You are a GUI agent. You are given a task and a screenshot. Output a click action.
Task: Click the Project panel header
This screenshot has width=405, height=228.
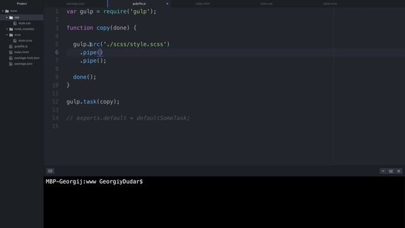(22, 4)
